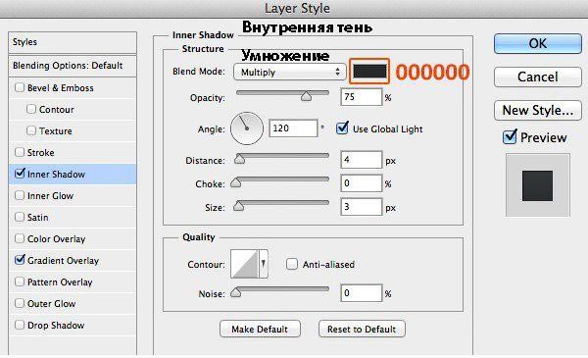588x358 pixels.
Task: Toggle the Preview checkbox
Action: [x=510, y=136]
